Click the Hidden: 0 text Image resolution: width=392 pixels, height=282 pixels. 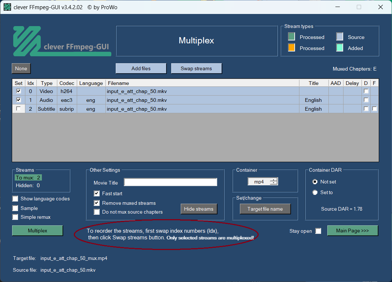(x=28, y=185)
